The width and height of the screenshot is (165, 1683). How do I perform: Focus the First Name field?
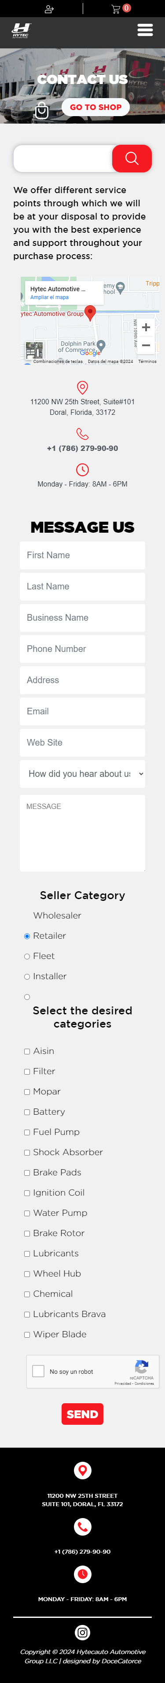(83, 555)
